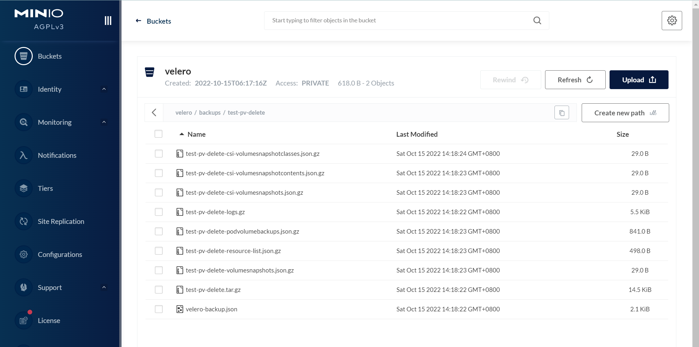Click the velero breadcrumb segment
The width and height of the screenshot is (699, 347).
pos(184,112)
